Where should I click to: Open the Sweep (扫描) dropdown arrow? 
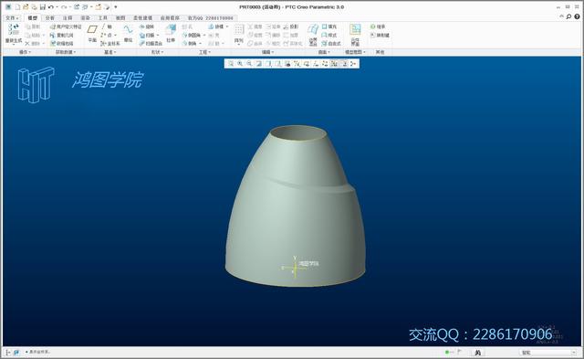158,35
